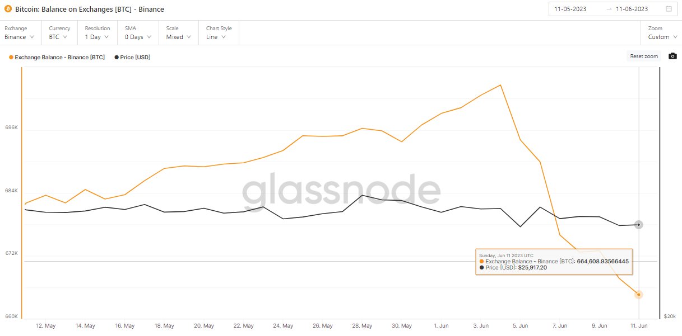Change the Scale Mixed dropdown
682x336 pixels.
(x=178, y=37)
